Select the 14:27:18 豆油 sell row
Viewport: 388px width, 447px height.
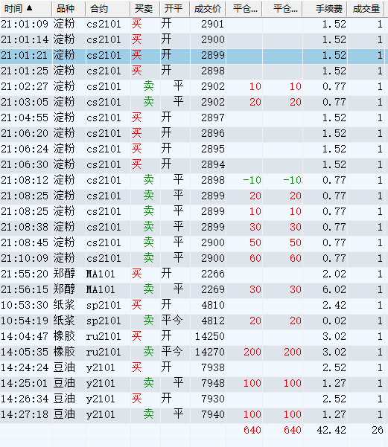click(x=193, y=414)
